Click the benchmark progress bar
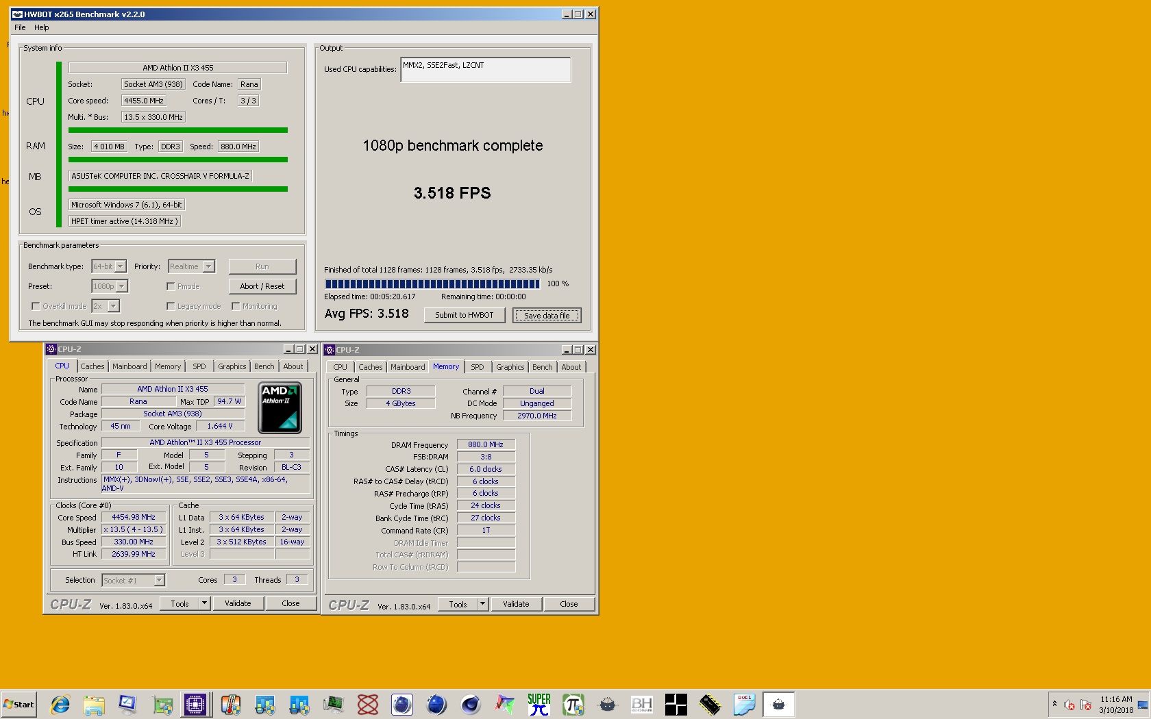 pos(432,283)
